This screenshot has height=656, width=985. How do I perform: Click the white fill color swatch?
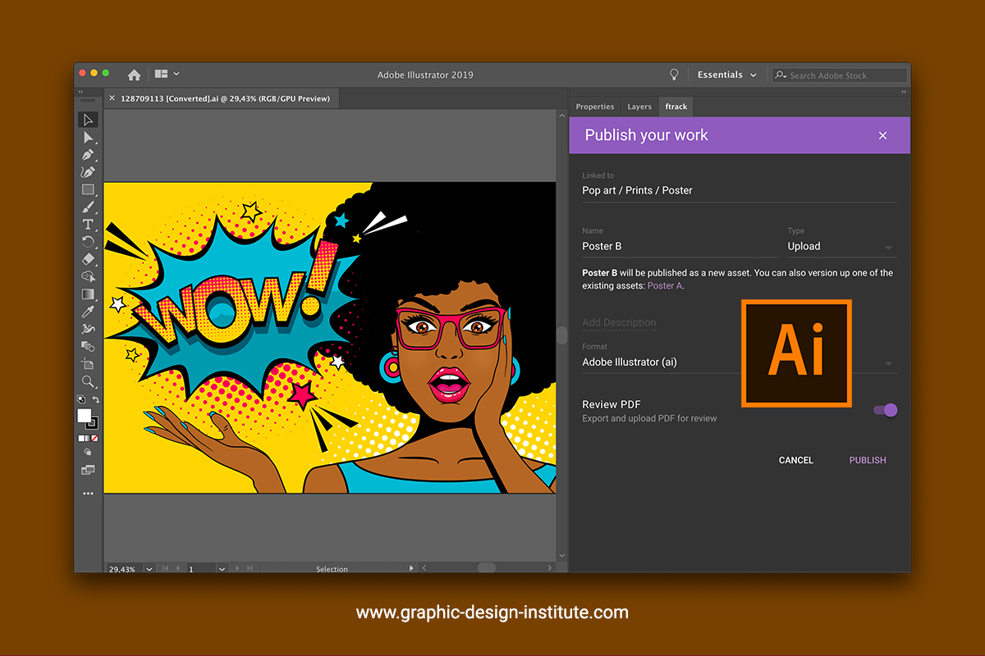pos(83,416)
